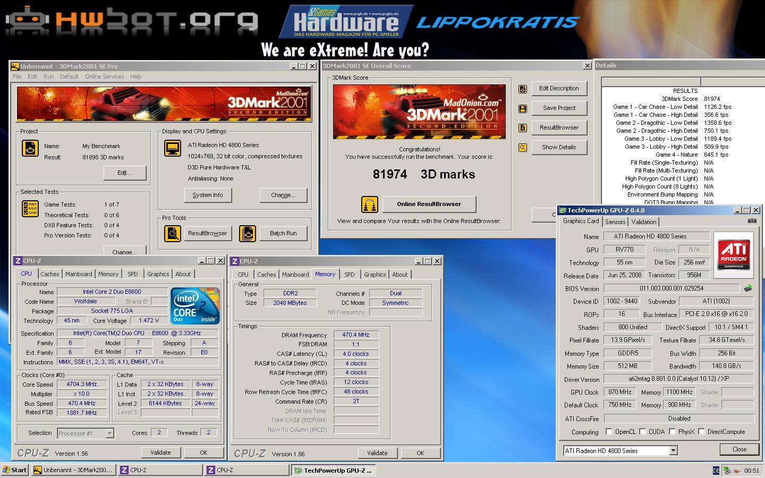Click the Project document icon in 3DMark

pyautogui.click(x=30, y=148)
